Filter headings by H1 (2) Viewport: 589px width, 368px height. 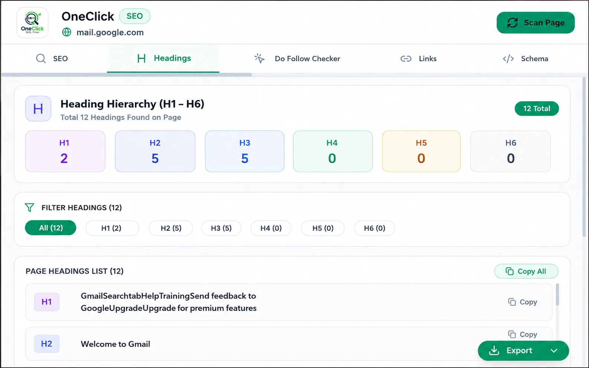point(112,228)
